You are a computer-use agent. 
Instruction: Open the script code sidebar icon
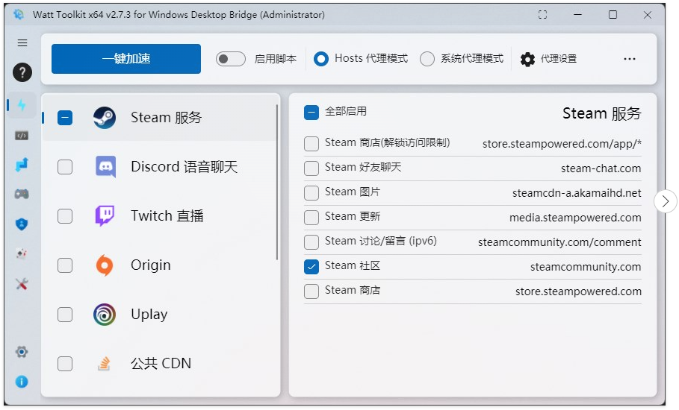pos(22,136)
